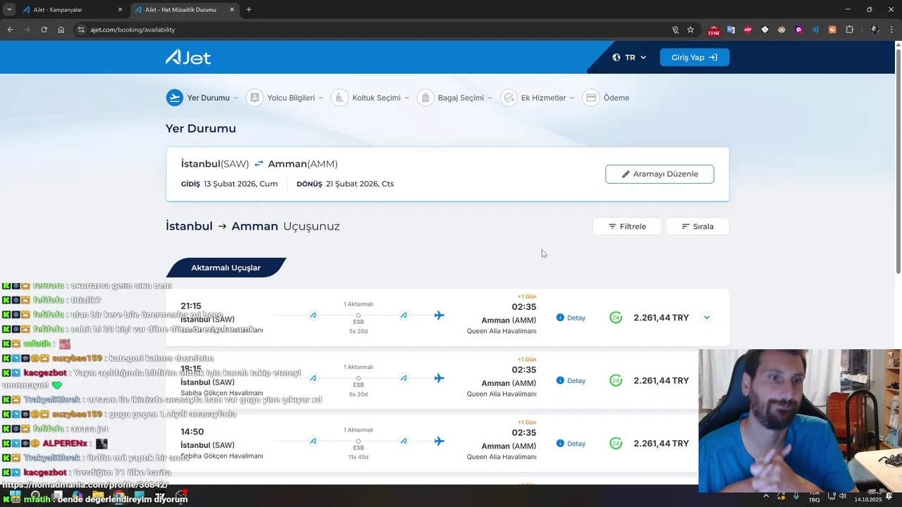This screenshot has width=902, height=507.
Task: Open the Filtrele filter button
Action: (627, 226)
